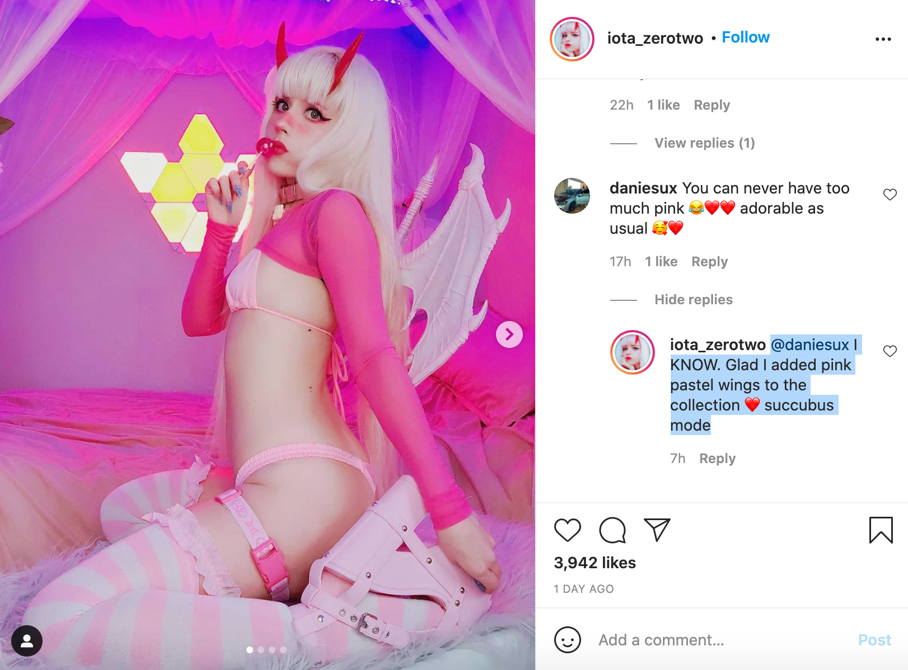Save post with the bookmark icon

click(881, 530)
